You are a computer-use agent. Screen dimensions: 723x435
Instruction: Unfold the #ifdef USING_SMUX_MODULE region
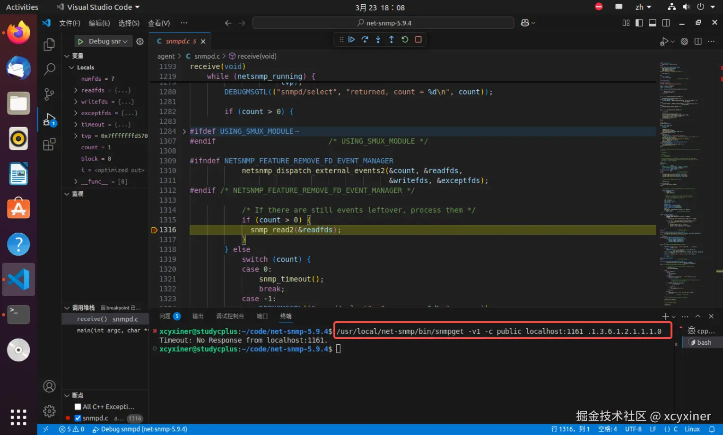[184, 131]
